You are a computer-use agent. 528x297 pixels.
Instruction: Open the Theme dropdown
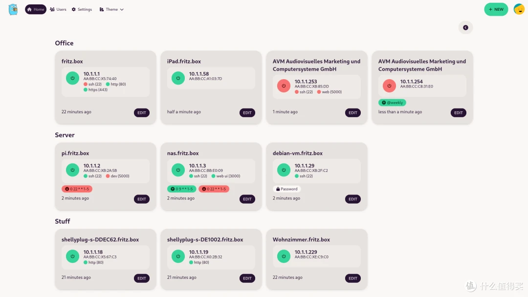(x=111, y=9)
